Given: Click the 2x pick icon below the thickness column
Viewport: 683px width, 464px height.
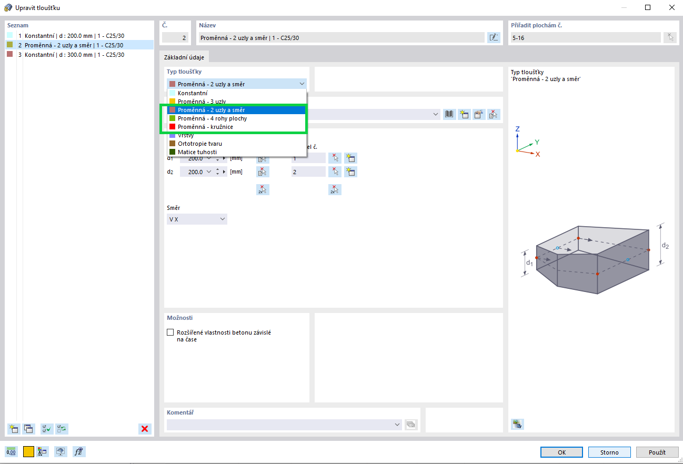Looking at the screenshot, I should pos(263,190).
